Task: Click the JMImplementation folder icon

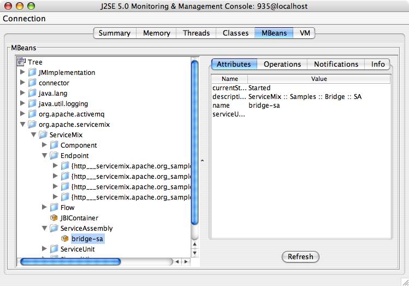Action: pos(32,72)
